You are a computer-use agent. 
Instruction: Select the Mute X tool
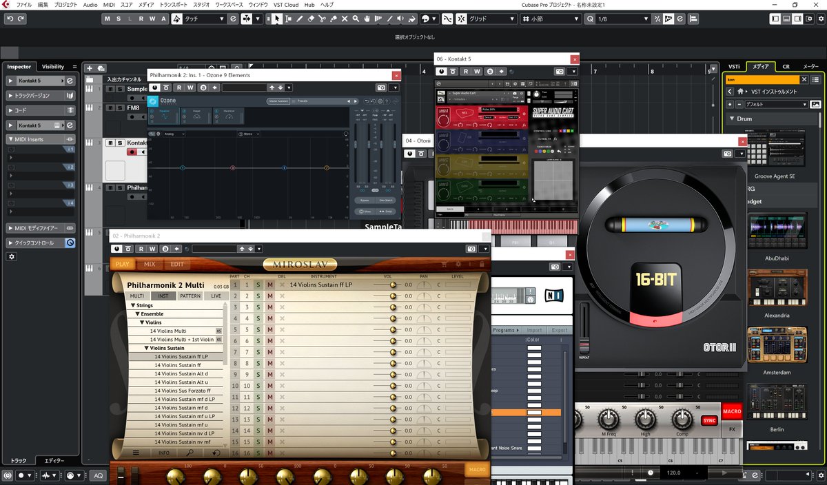(x=345, y=19)
